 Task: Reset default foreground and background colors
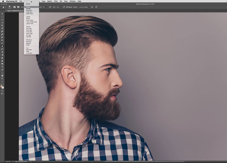tap(1, 84)
